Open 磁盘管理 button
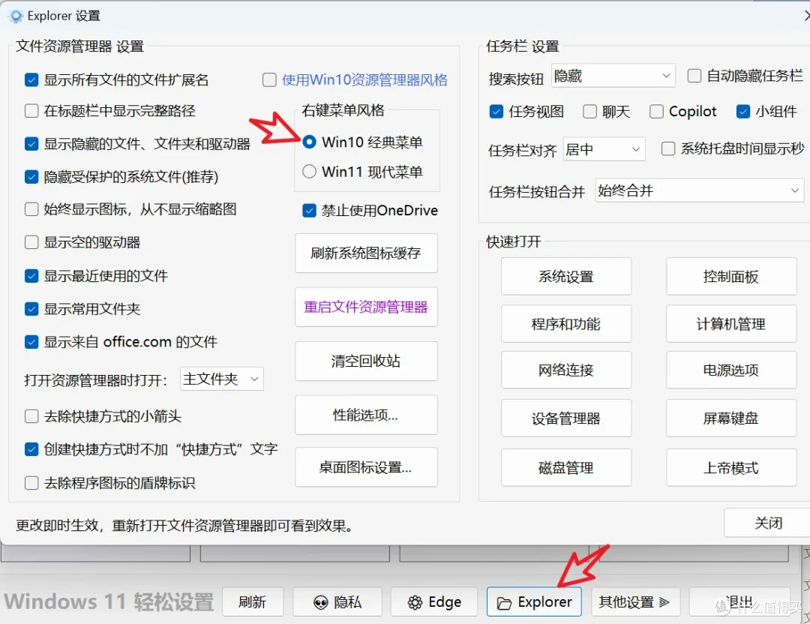This screenshot has width=810, height=624. tap(566, 467)
